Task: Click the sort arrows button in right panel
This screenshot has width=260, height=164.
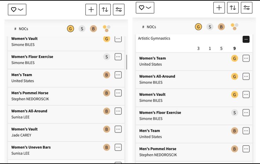Action: [233, 8]
